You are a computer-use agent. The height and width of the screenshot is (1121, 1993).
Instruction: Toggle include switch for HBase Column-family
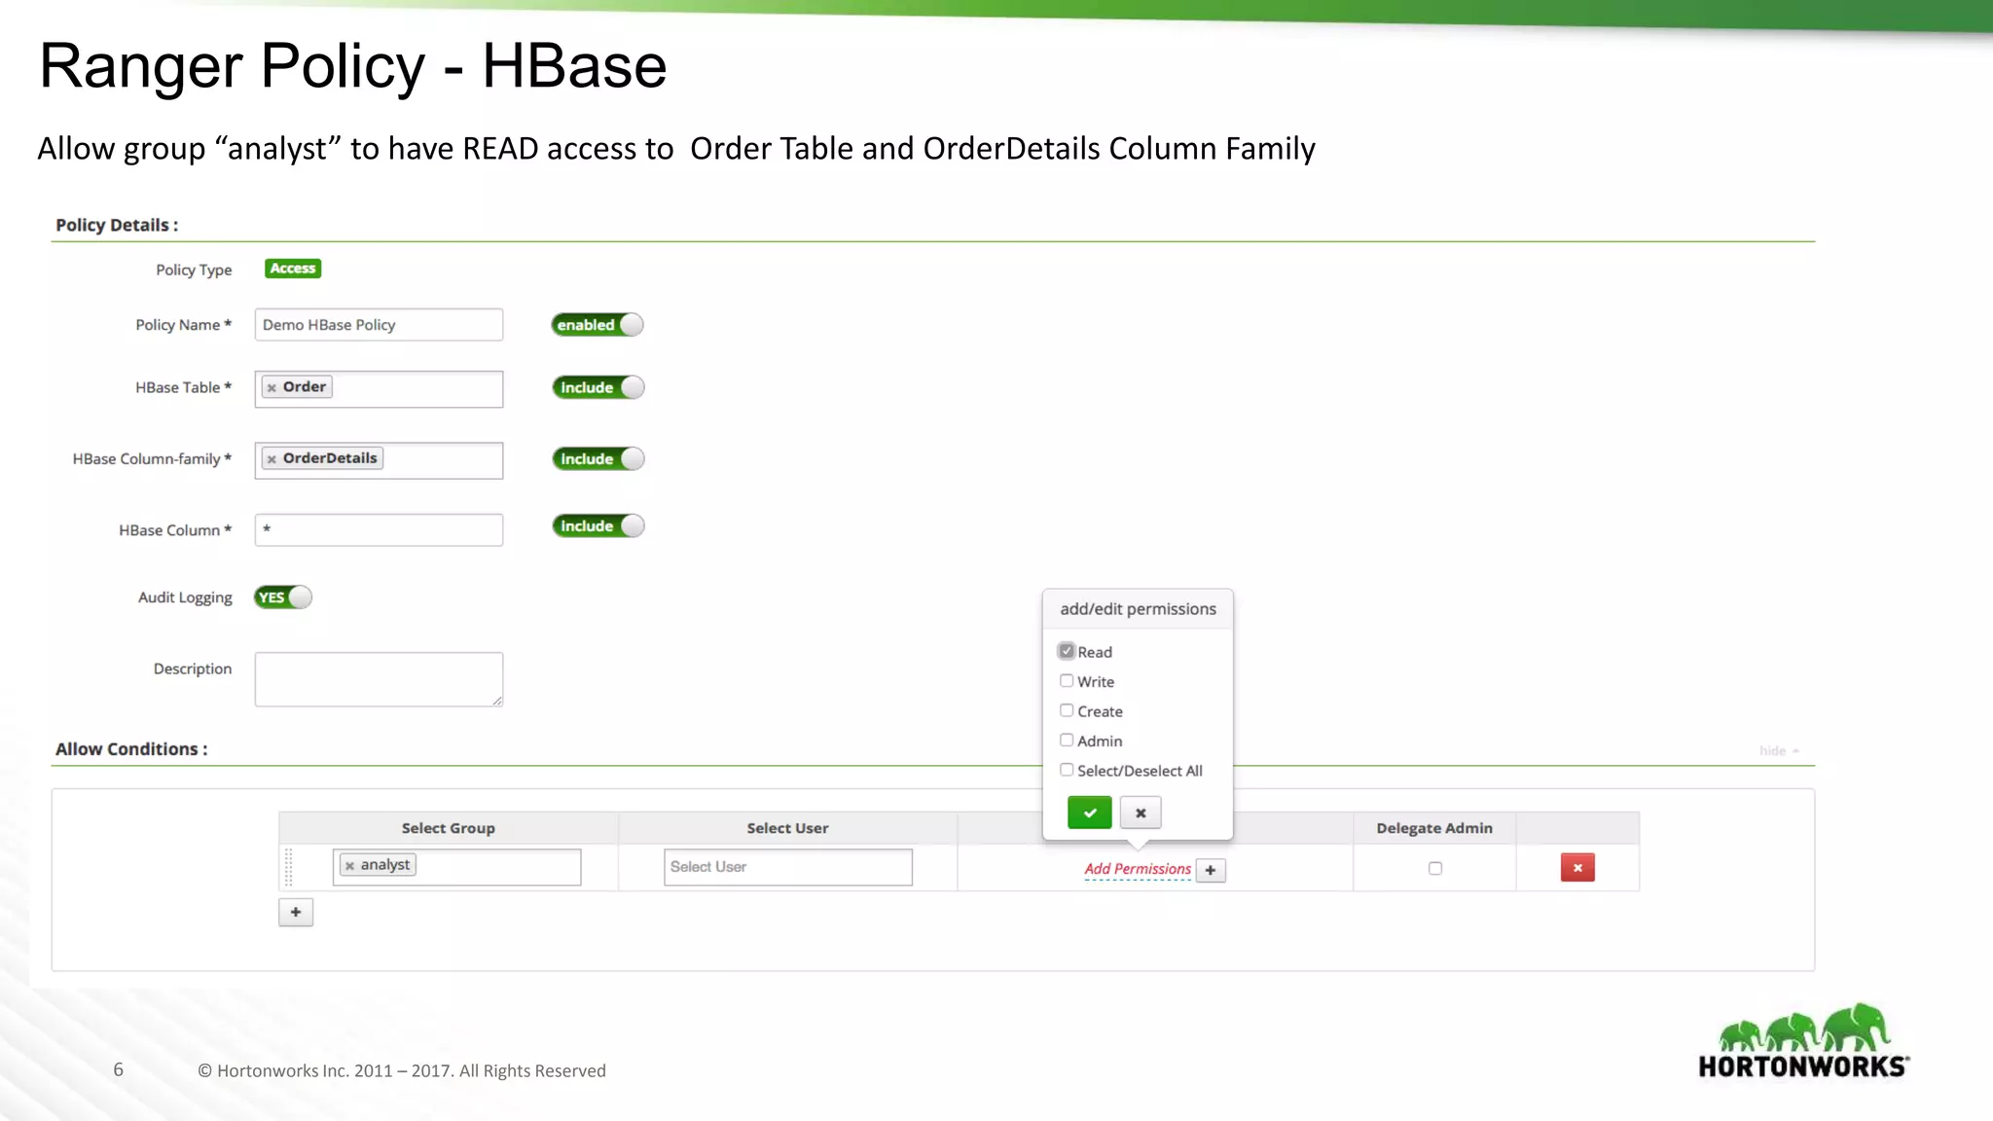598,459
